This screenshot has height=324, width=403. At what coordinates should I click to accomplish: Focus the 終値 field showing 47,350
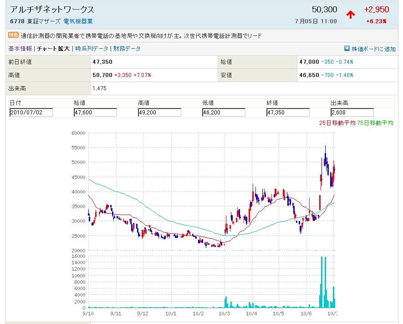click(288, 113)
